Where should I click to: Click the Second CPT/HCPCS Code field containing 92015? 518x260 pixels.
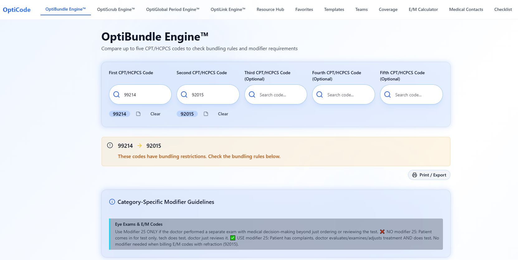(x=208, y=94)
